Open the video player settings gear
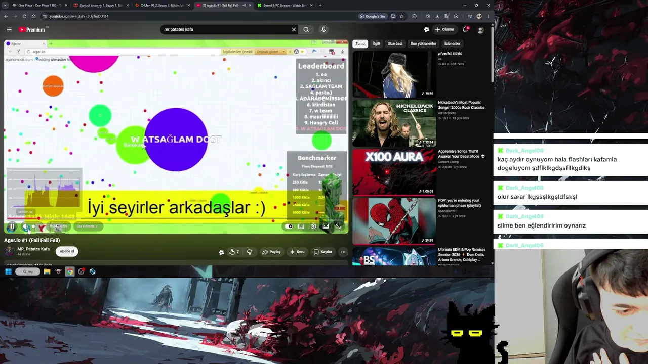648x364 pixels. [x=313, y=226]
